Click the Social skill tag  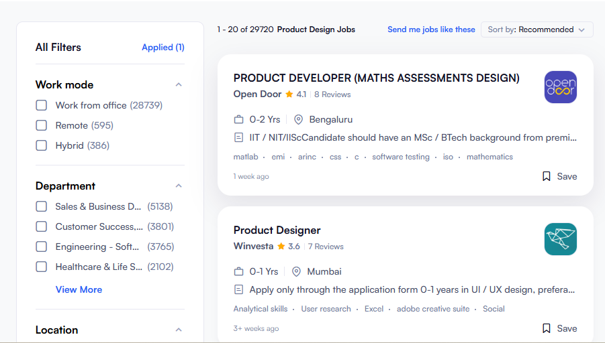(494, 309)
